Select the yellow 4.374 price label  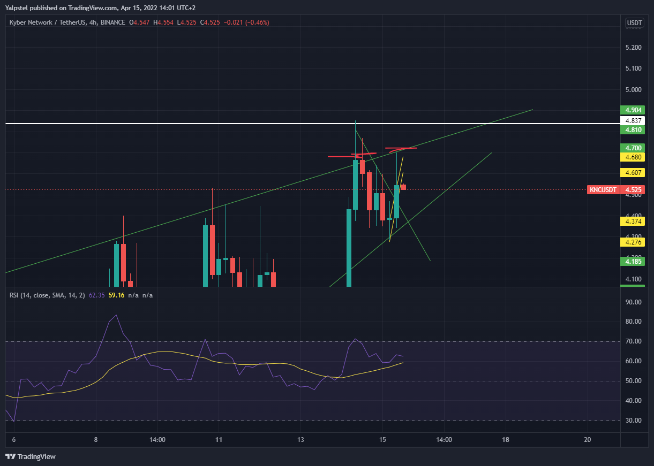click(633, 221)
